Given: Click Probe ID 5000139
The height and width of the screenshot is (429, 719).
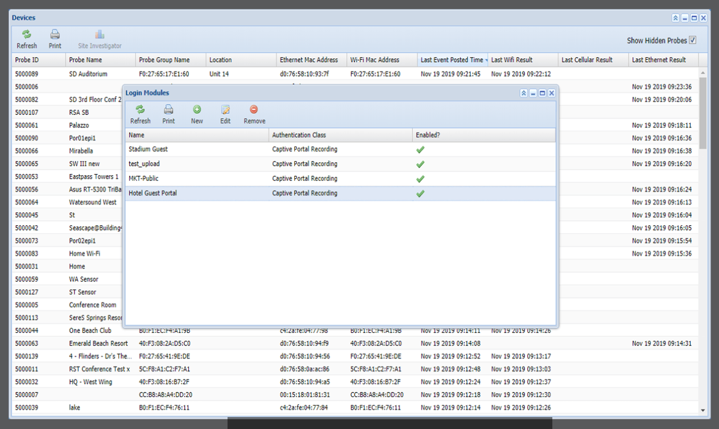Looking at the screenshot, I should point(27,356).
